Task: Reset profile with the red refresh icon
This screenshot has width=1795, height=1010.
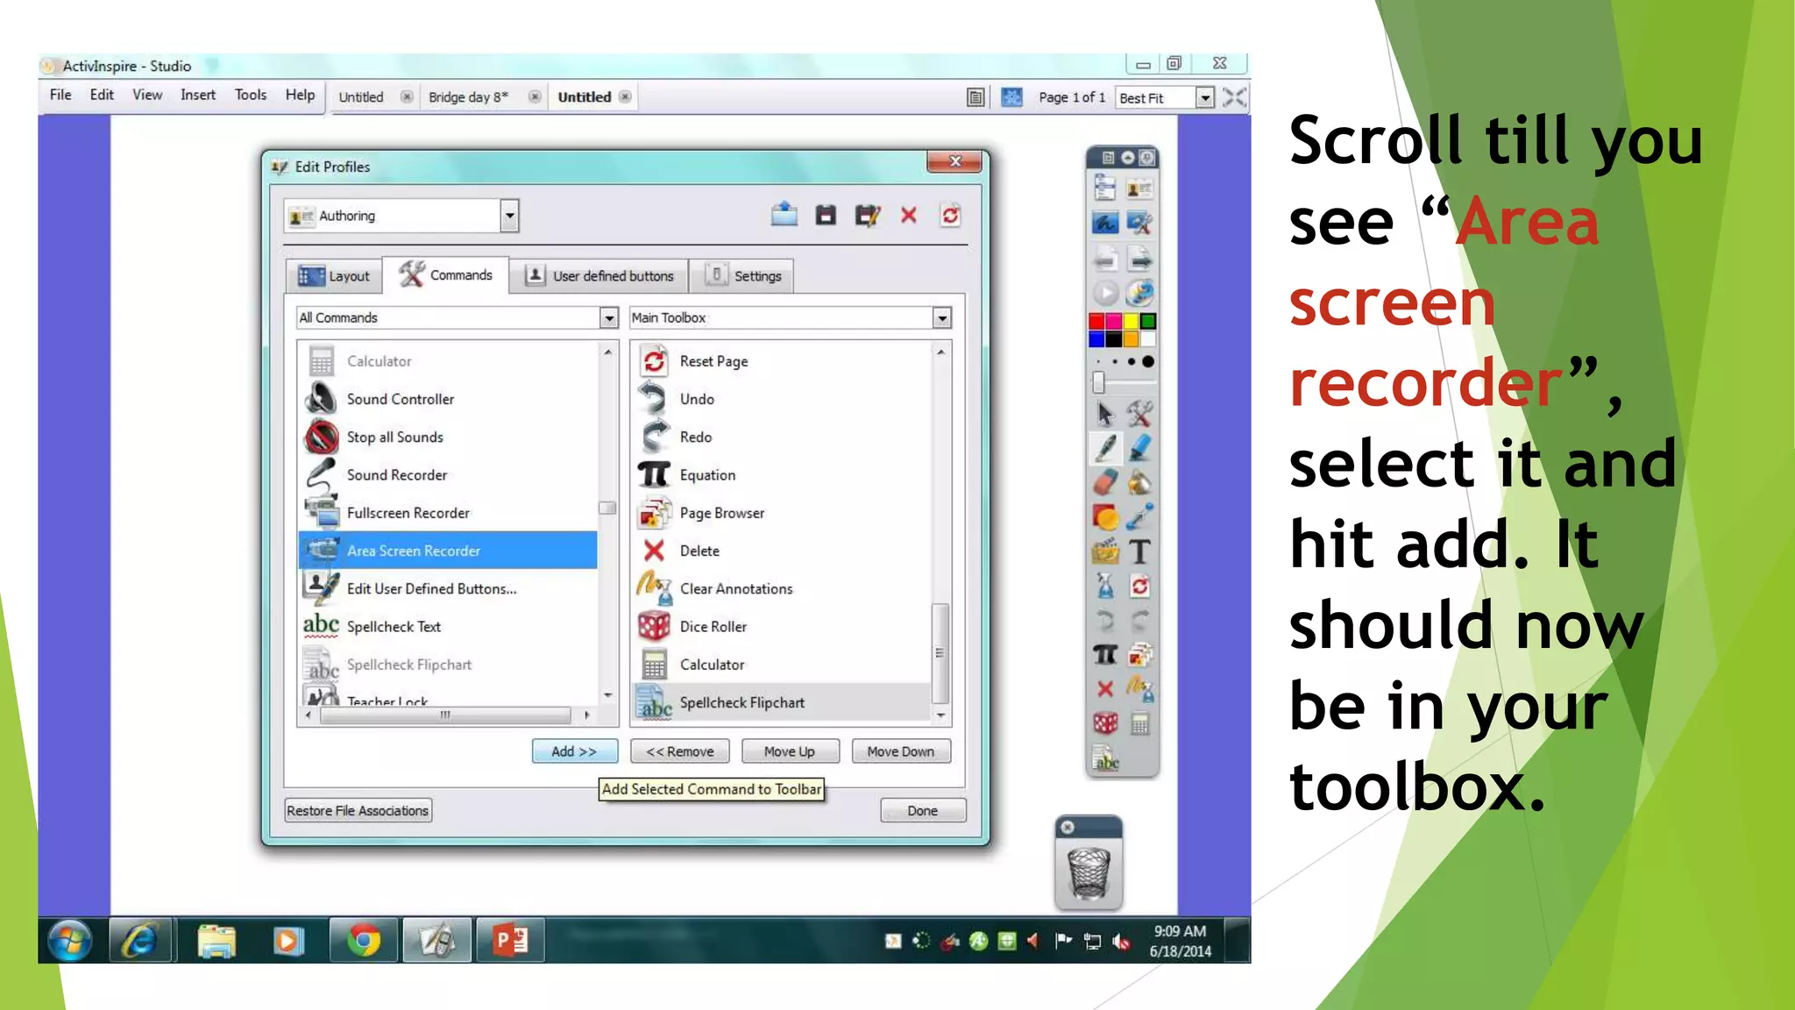Action: 950,215
